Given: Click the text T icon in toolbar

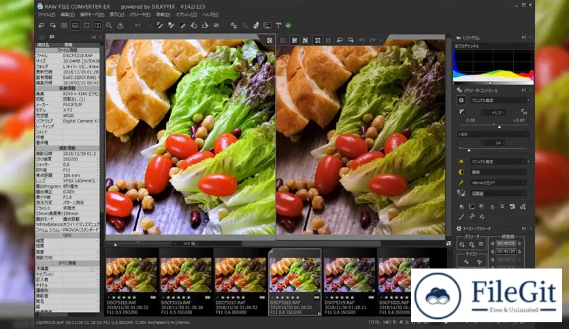Looking at the screenshot, I should 278,25.
